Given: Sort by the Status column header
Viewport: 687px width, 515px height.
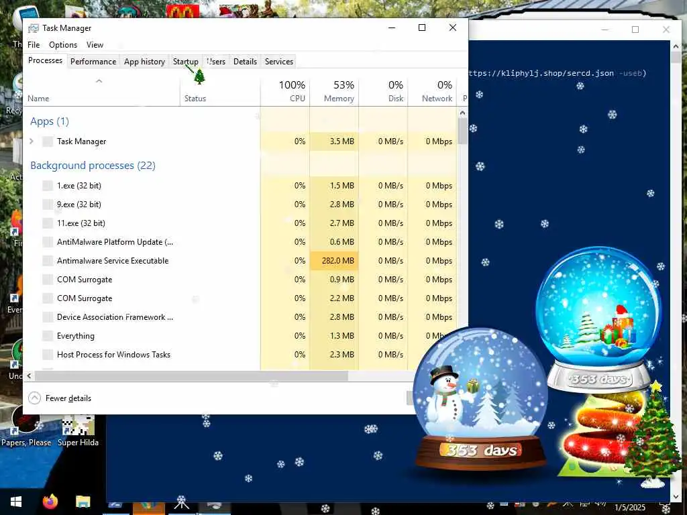Looking at the screenshot, I should [x=220, y=91].
